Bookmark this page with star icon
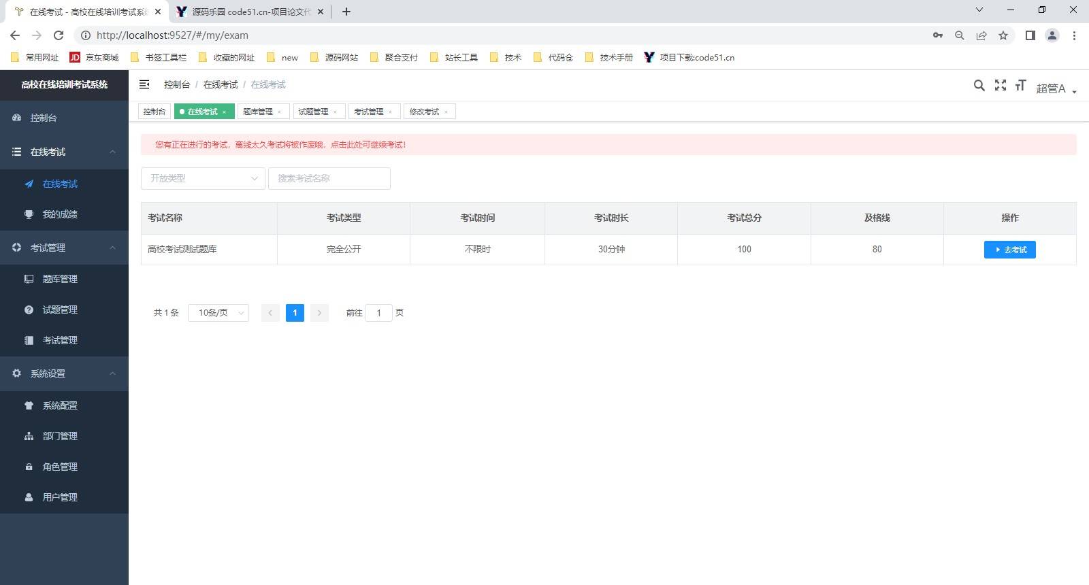Image resolution: width=1089 pixels, height=585 pixels. pos(1003,35)
